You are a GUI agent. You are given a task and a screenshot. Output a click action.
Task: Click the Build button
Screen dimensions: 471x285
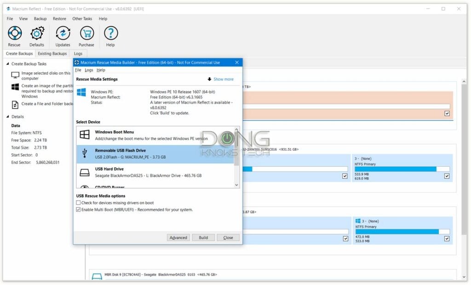[203, 238]
